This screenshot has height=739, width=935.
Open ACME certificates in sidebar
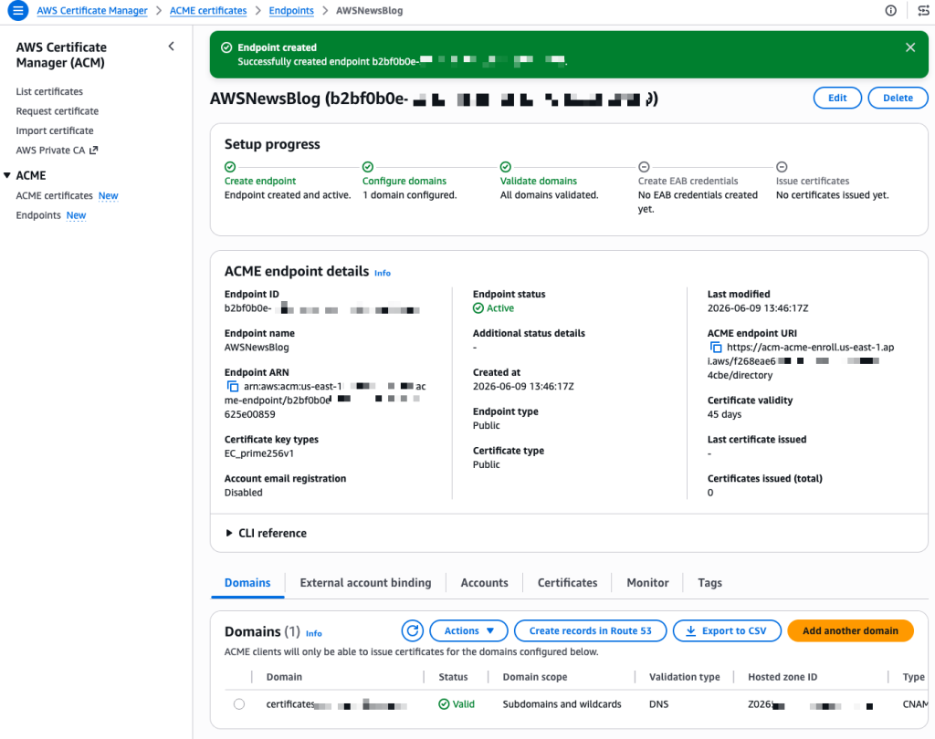54,195
